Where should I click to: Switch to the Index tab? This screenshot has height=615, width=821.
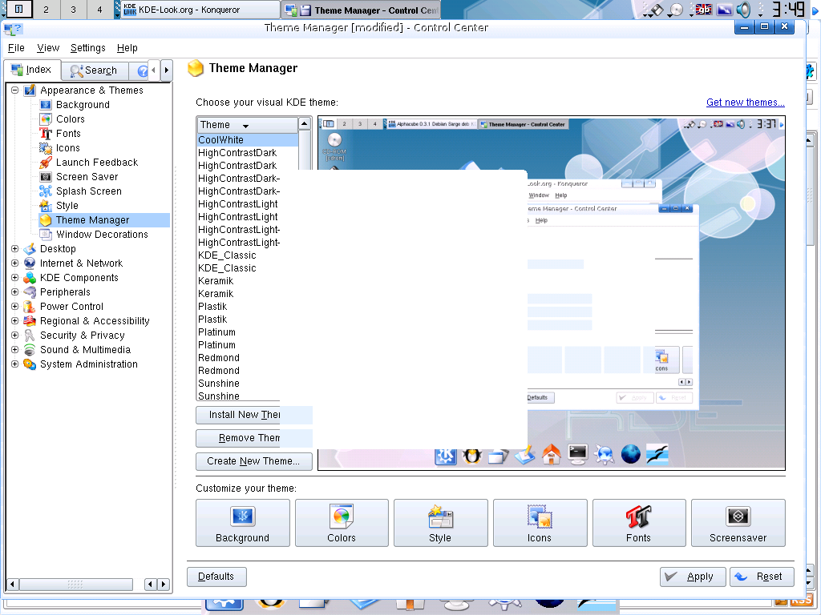click(x=32, y=70)
